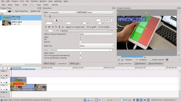Click the monitor icon beside Audio volume
This screenshot has width=181, height=102.
(x=167, y=60)
